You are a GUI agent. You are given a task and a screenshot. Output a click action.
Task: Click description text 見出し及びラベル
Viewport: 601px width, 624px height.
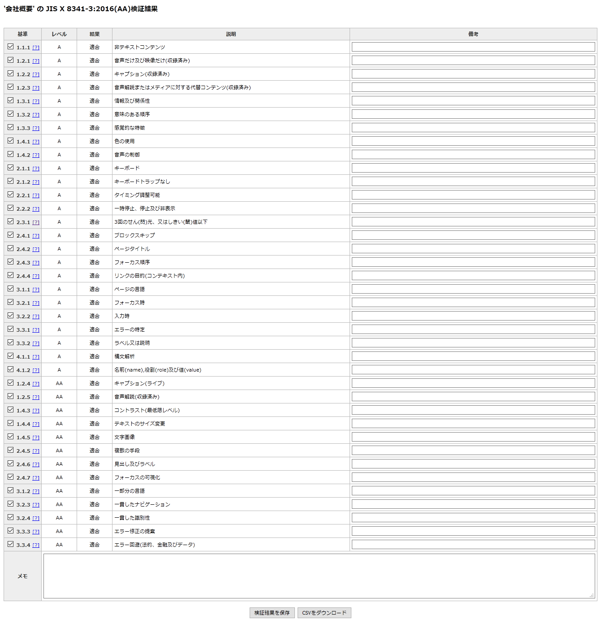click(134, 464)
